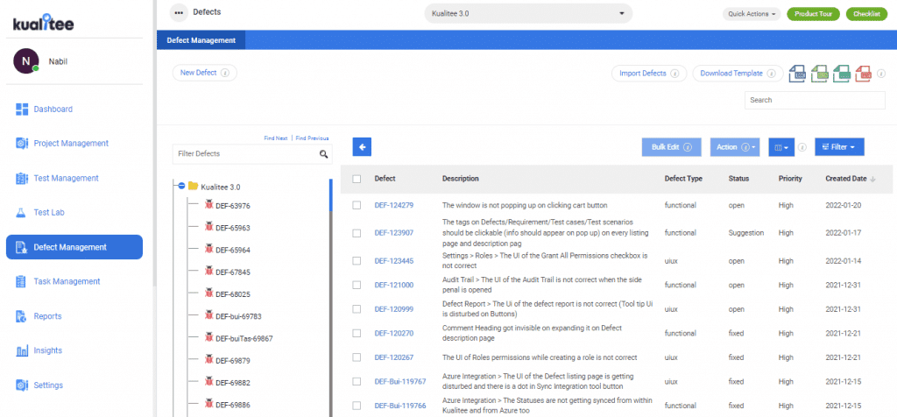Check the box for DEF-123445
The image size is (897, 417).
point(357,261)
